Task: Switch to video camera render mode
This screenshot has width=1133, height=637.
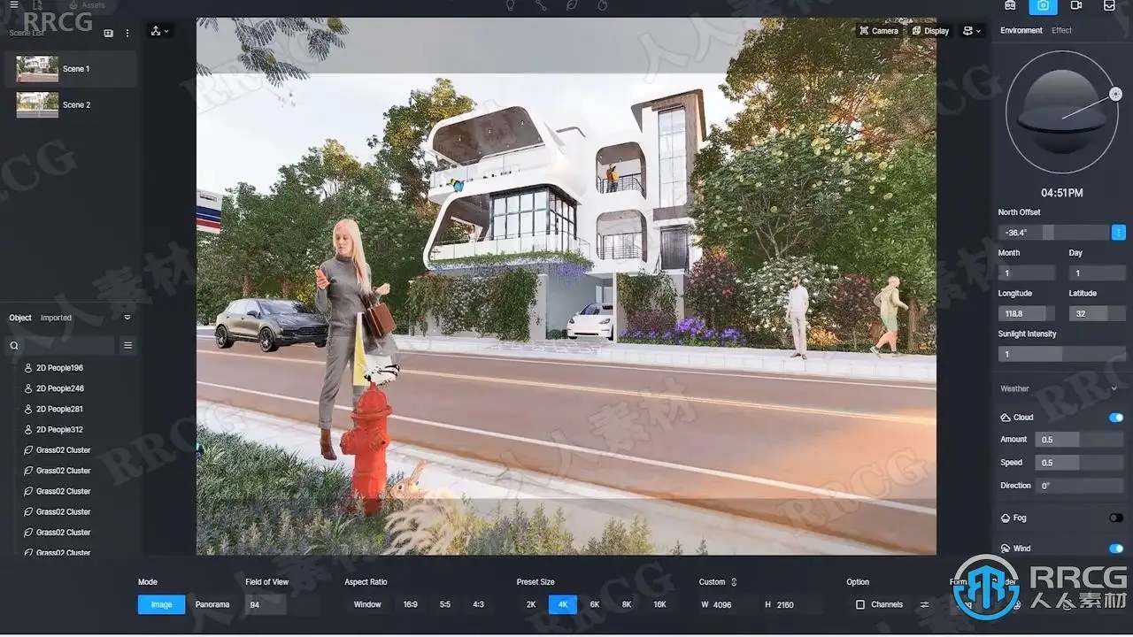Action: [1076, 5]
